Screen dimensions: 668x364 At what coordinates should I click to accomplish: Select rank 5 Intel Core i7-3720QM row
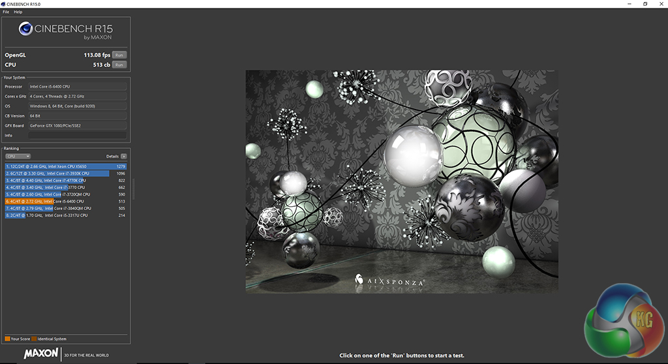point(66,194)
